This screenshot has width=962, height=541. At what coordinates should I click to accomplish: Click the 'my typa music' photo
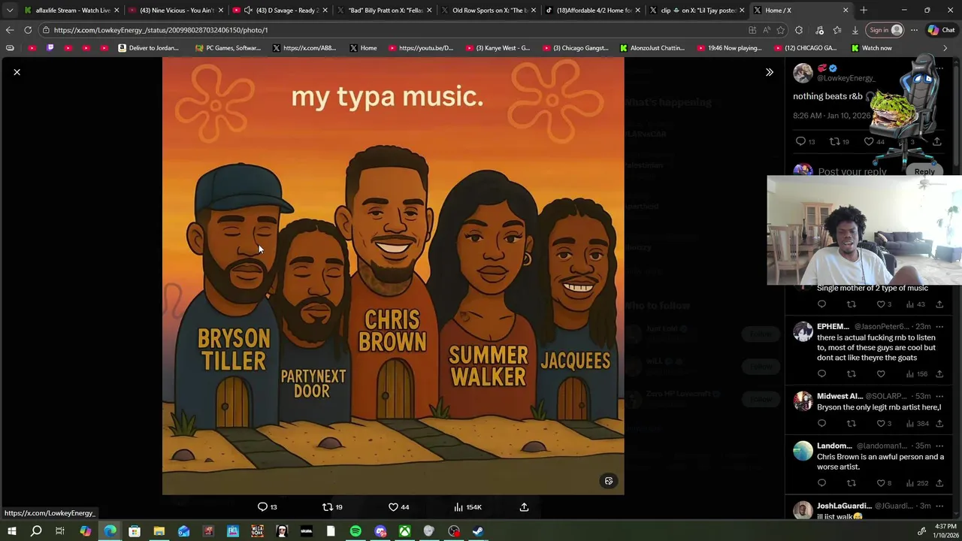[x=393, y=277]
